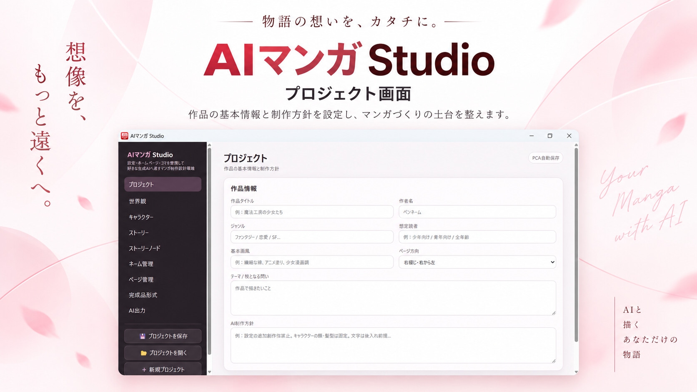697x392 pixels.
Task: Open the ページ方向 dropdown
Action: point(477,262)
